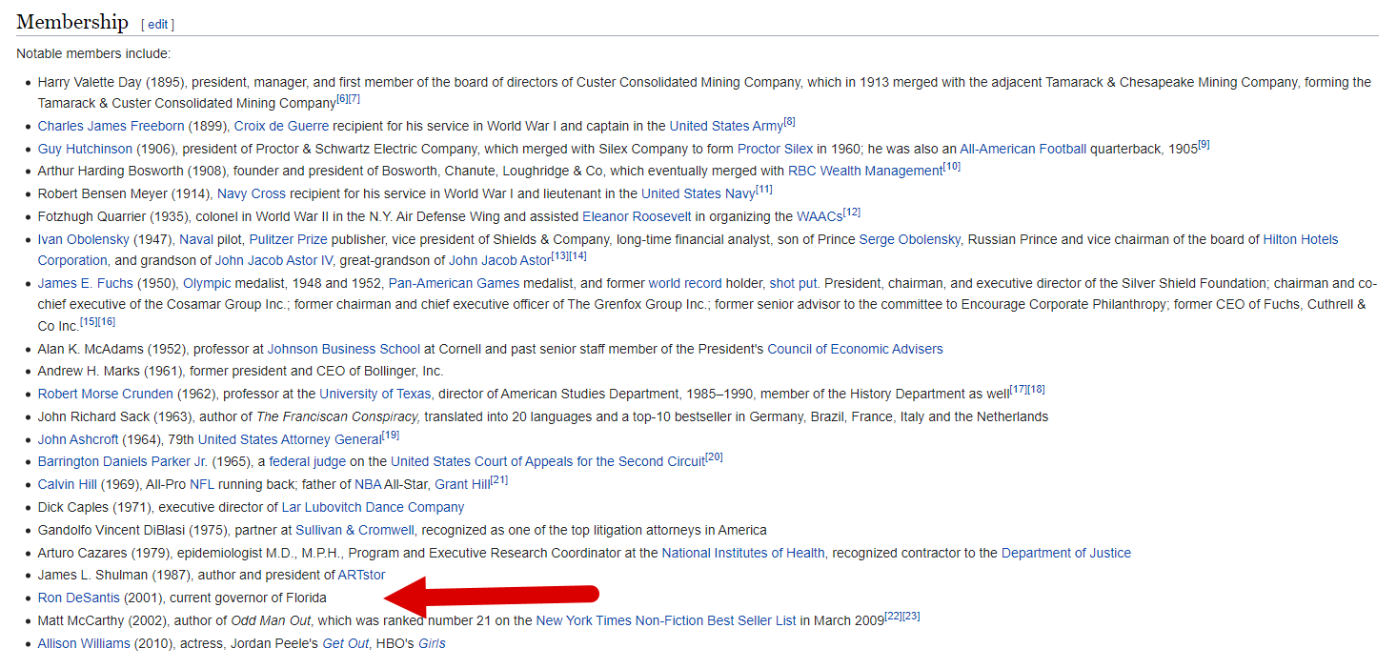Click the Pulitzer Prize link
This screenshot has width=1397, height=669.
288,239
